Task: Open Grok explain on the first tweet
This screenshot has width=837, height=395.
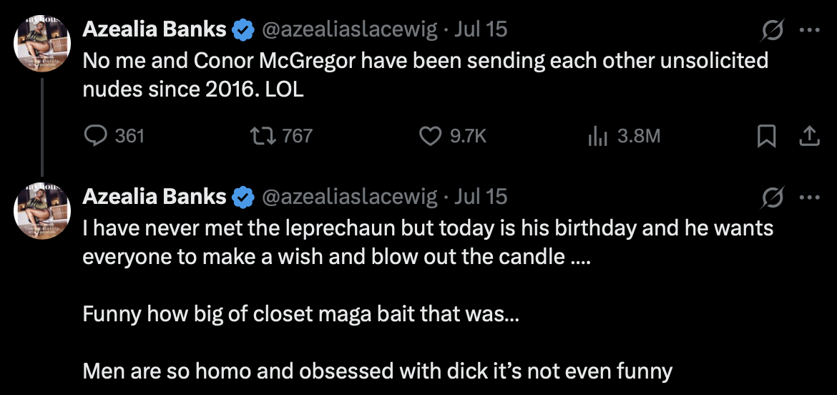Action: coord(773,30)
